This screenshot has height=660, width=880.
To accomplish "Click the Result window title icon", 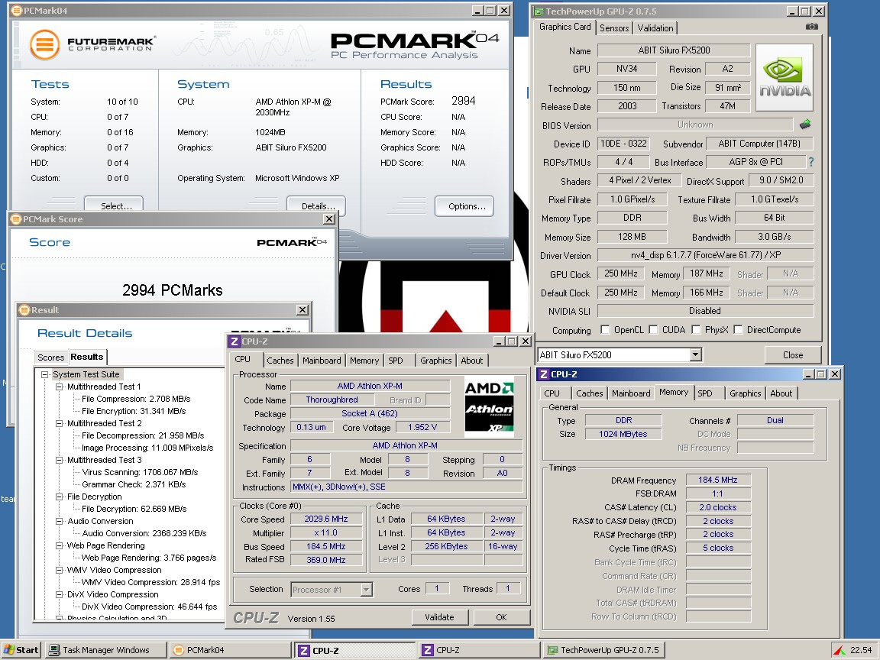I will click(24, 310).
